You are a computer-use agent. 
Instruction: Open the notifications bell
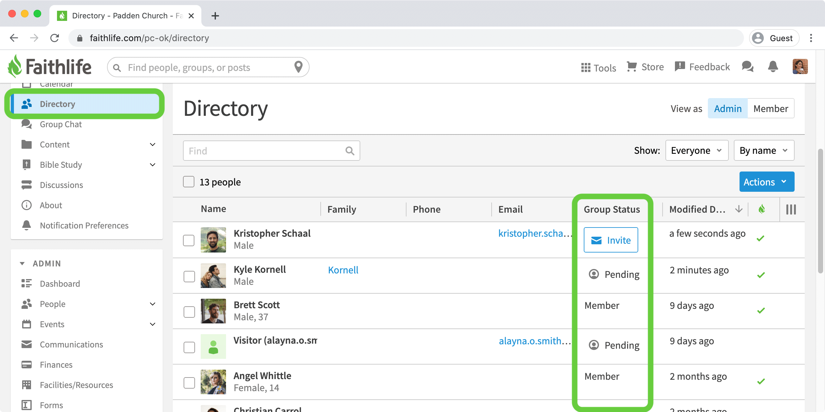point(773,66)
